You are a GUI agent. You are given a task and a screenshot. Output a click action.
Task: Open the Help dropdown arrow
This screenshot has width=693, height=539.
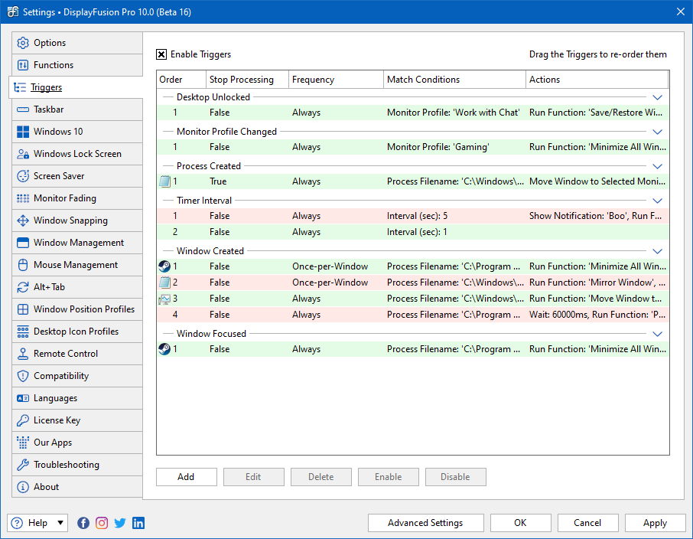[x=60, y=523]
